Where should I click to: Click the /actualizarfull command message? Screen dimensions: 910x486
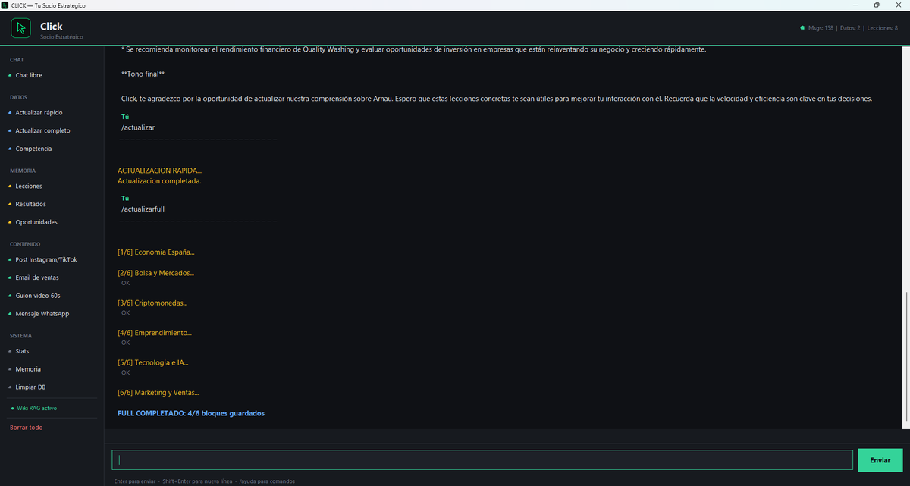tap(143, 209)
